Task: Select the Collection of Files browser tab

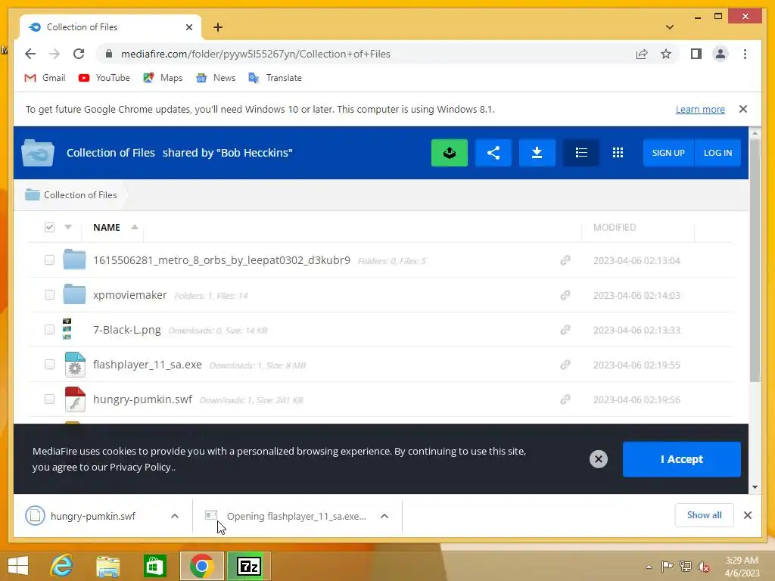Action: point(110,27)
